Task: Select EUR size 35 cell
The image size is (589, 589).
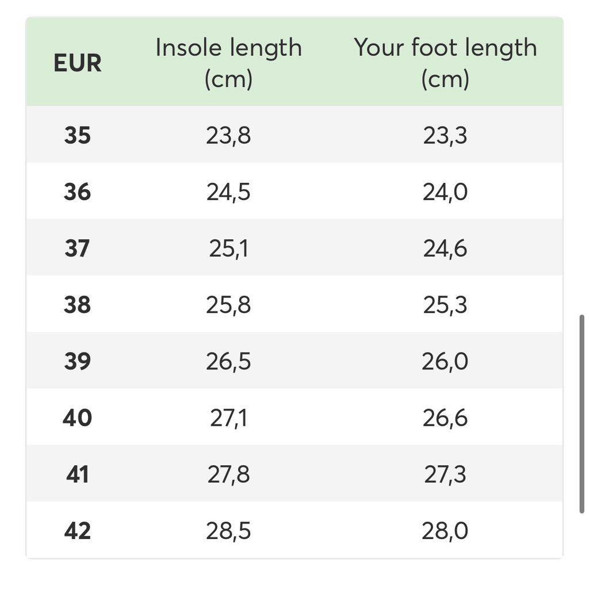Action: click(77, 136)
